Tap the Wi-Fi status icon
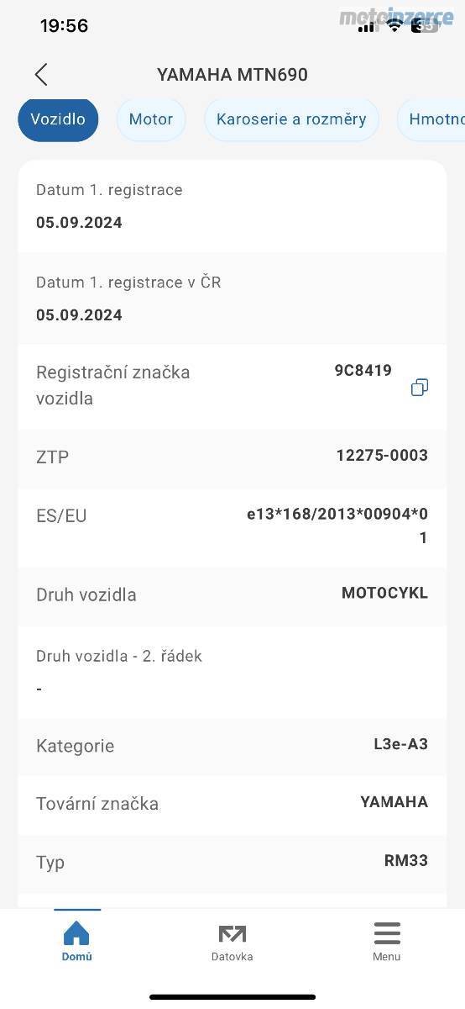This screenshot has width=465, height=1009. (394, 26)
